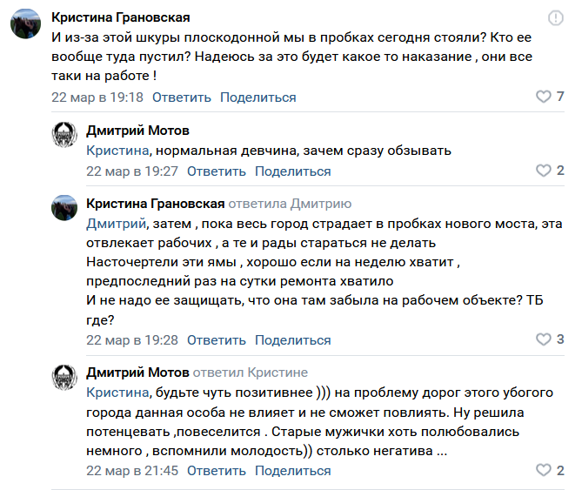Click Поделиться under the 21:45 reply
This screenshot has height=490, width=575.
click(x=292, y=471)
